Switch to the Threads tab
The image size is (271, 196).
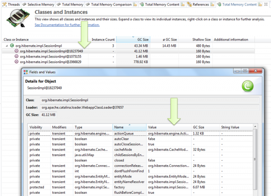11,5
